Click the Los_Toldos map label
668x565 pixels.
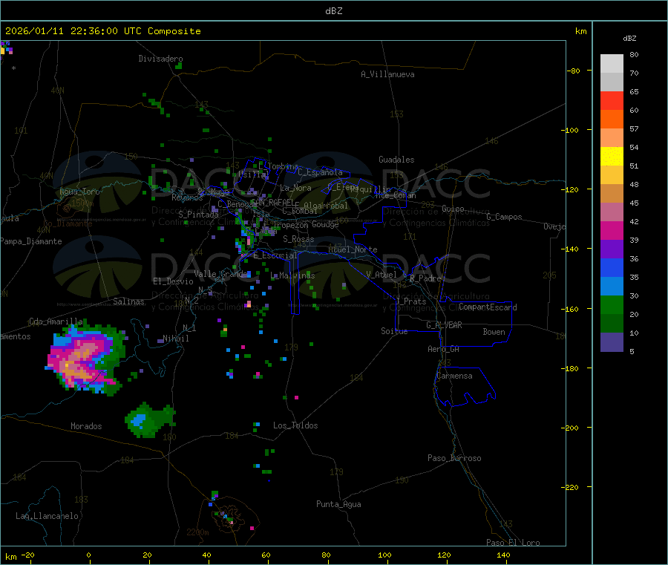tap(295, 425)
